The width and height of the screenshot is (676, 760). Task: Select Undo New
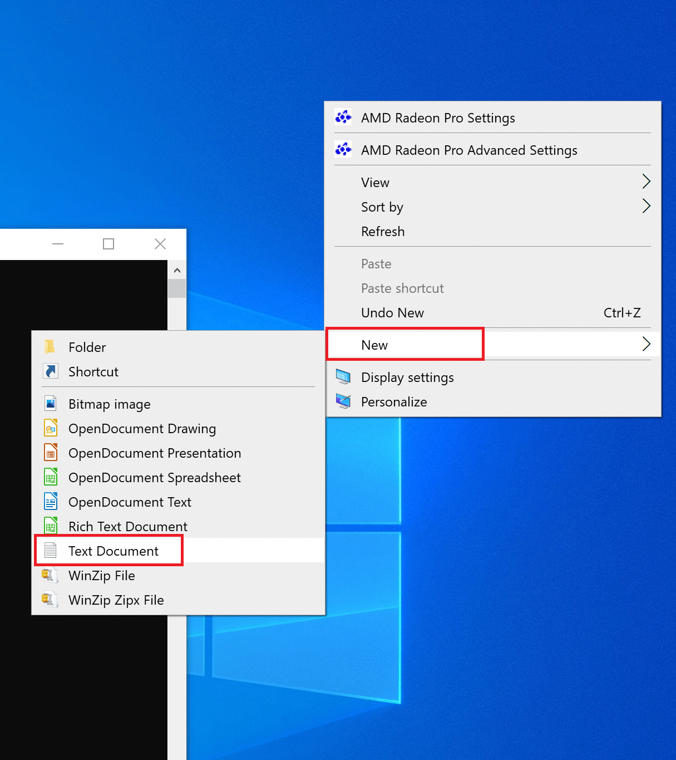click(392, 312)
